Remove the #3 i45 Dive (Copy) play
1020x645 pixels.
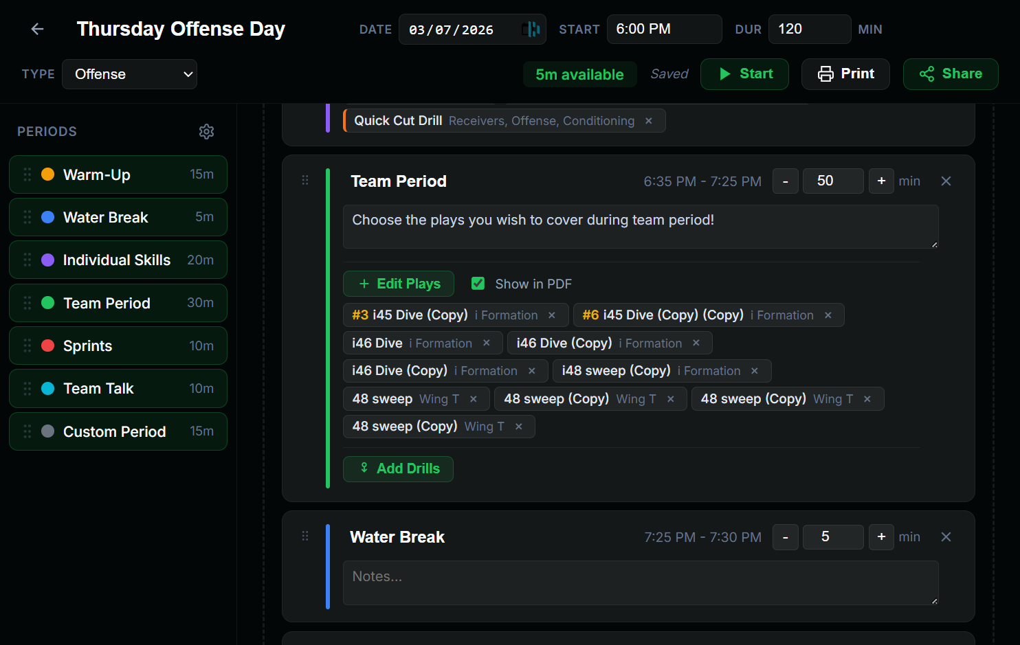click(x=552, y=315)
